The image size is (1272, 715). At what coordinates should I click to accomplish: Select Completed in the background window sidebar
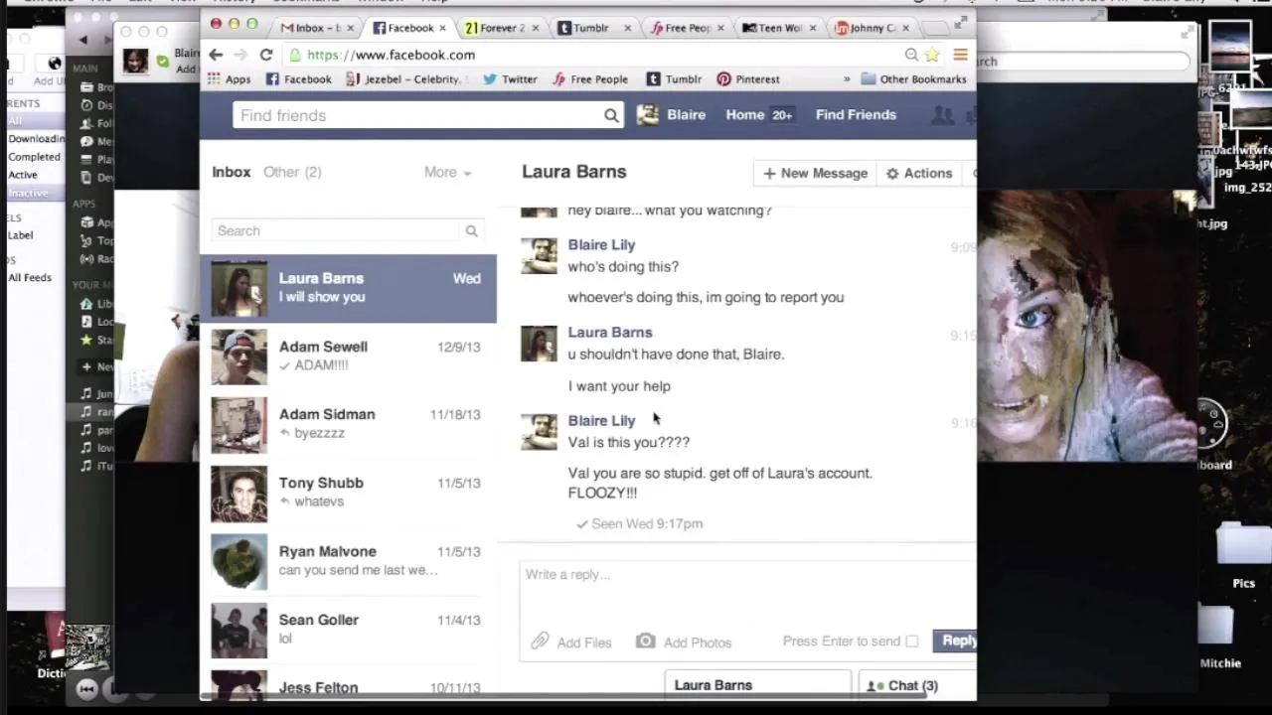point(34,157)
